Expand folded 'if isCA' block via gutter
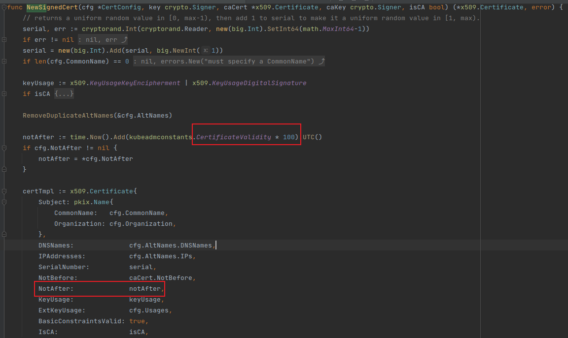 [x=4, y=93]
